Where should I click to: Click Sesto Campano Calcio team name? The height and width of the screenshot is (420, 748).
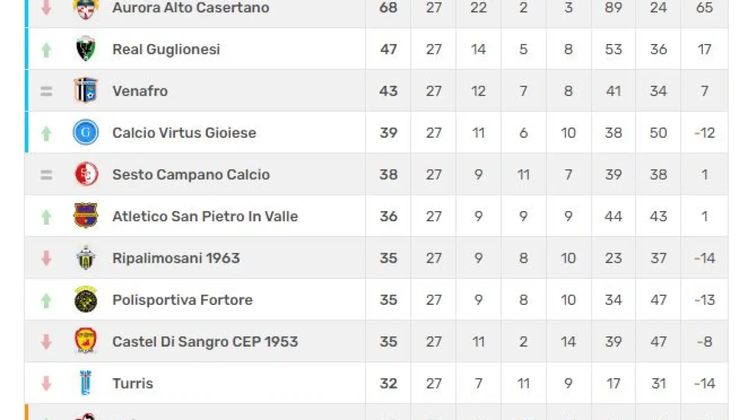click(x=191, y=175)
